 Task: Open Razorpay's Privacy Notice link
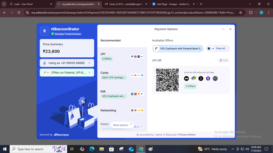[187, 135]
